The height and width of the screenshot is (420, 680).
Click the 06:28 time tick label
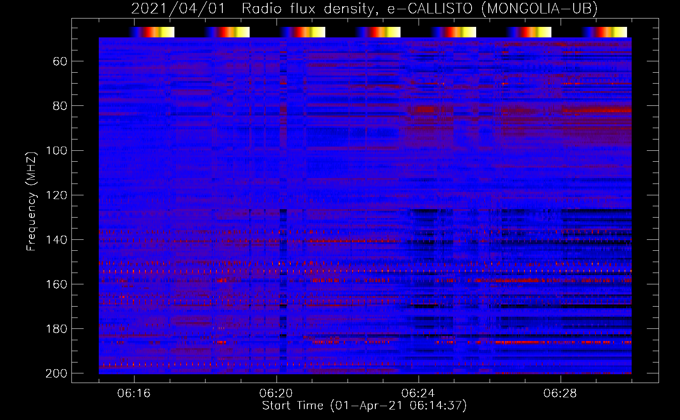pos(560,394)
